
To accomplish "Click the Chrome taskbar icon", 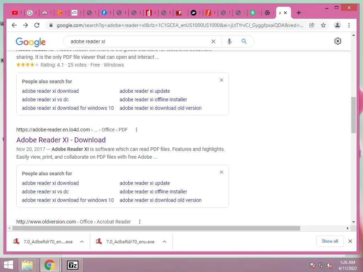I will tap(50, 265).
